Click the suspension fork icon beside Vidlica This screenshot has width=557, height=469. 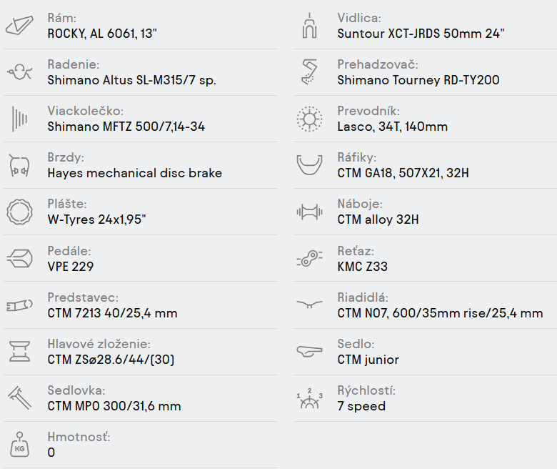point(309,26)
